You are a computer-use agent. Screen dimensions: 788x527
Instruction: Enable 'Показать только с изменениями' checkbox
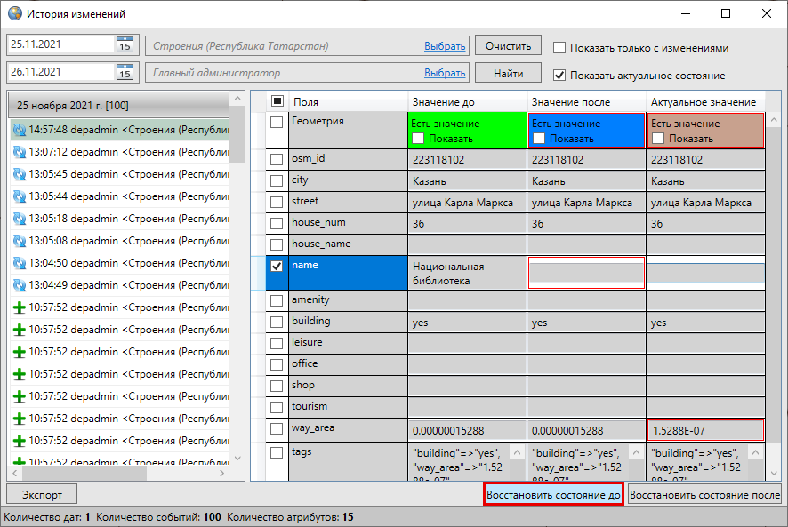(x=559, y=48)
